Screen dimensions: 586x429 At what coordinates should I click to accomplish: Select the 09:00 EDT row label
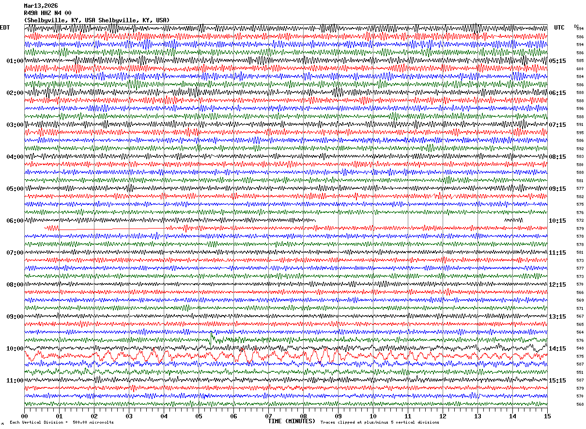[15, 317]
